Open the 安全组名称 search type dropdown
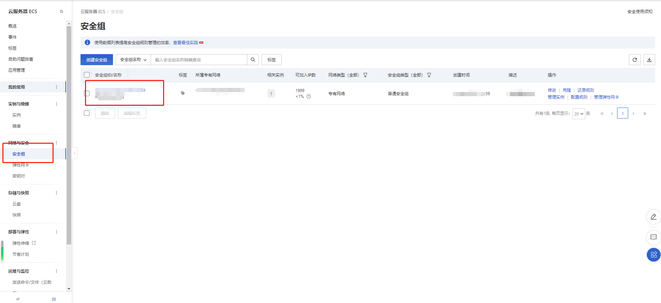Image resolution: width=661 pixels, height=303 pixels. (x=133, y=60)
